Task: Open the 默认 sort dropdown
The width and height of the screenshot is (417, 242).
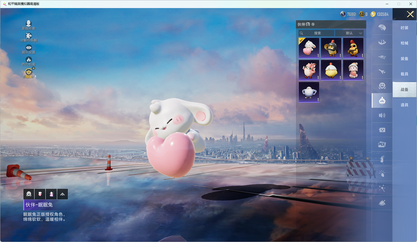Action: click(x=349, y=33)
